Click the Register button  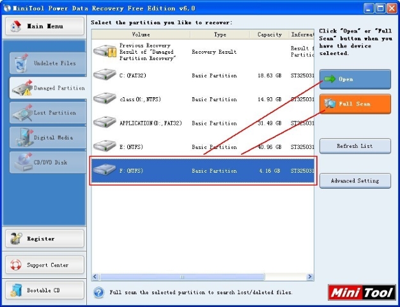45,239
